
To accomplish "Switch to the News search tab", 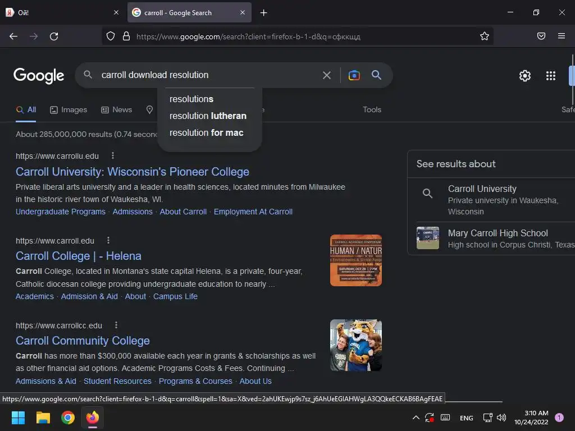I will pos(116,109).
